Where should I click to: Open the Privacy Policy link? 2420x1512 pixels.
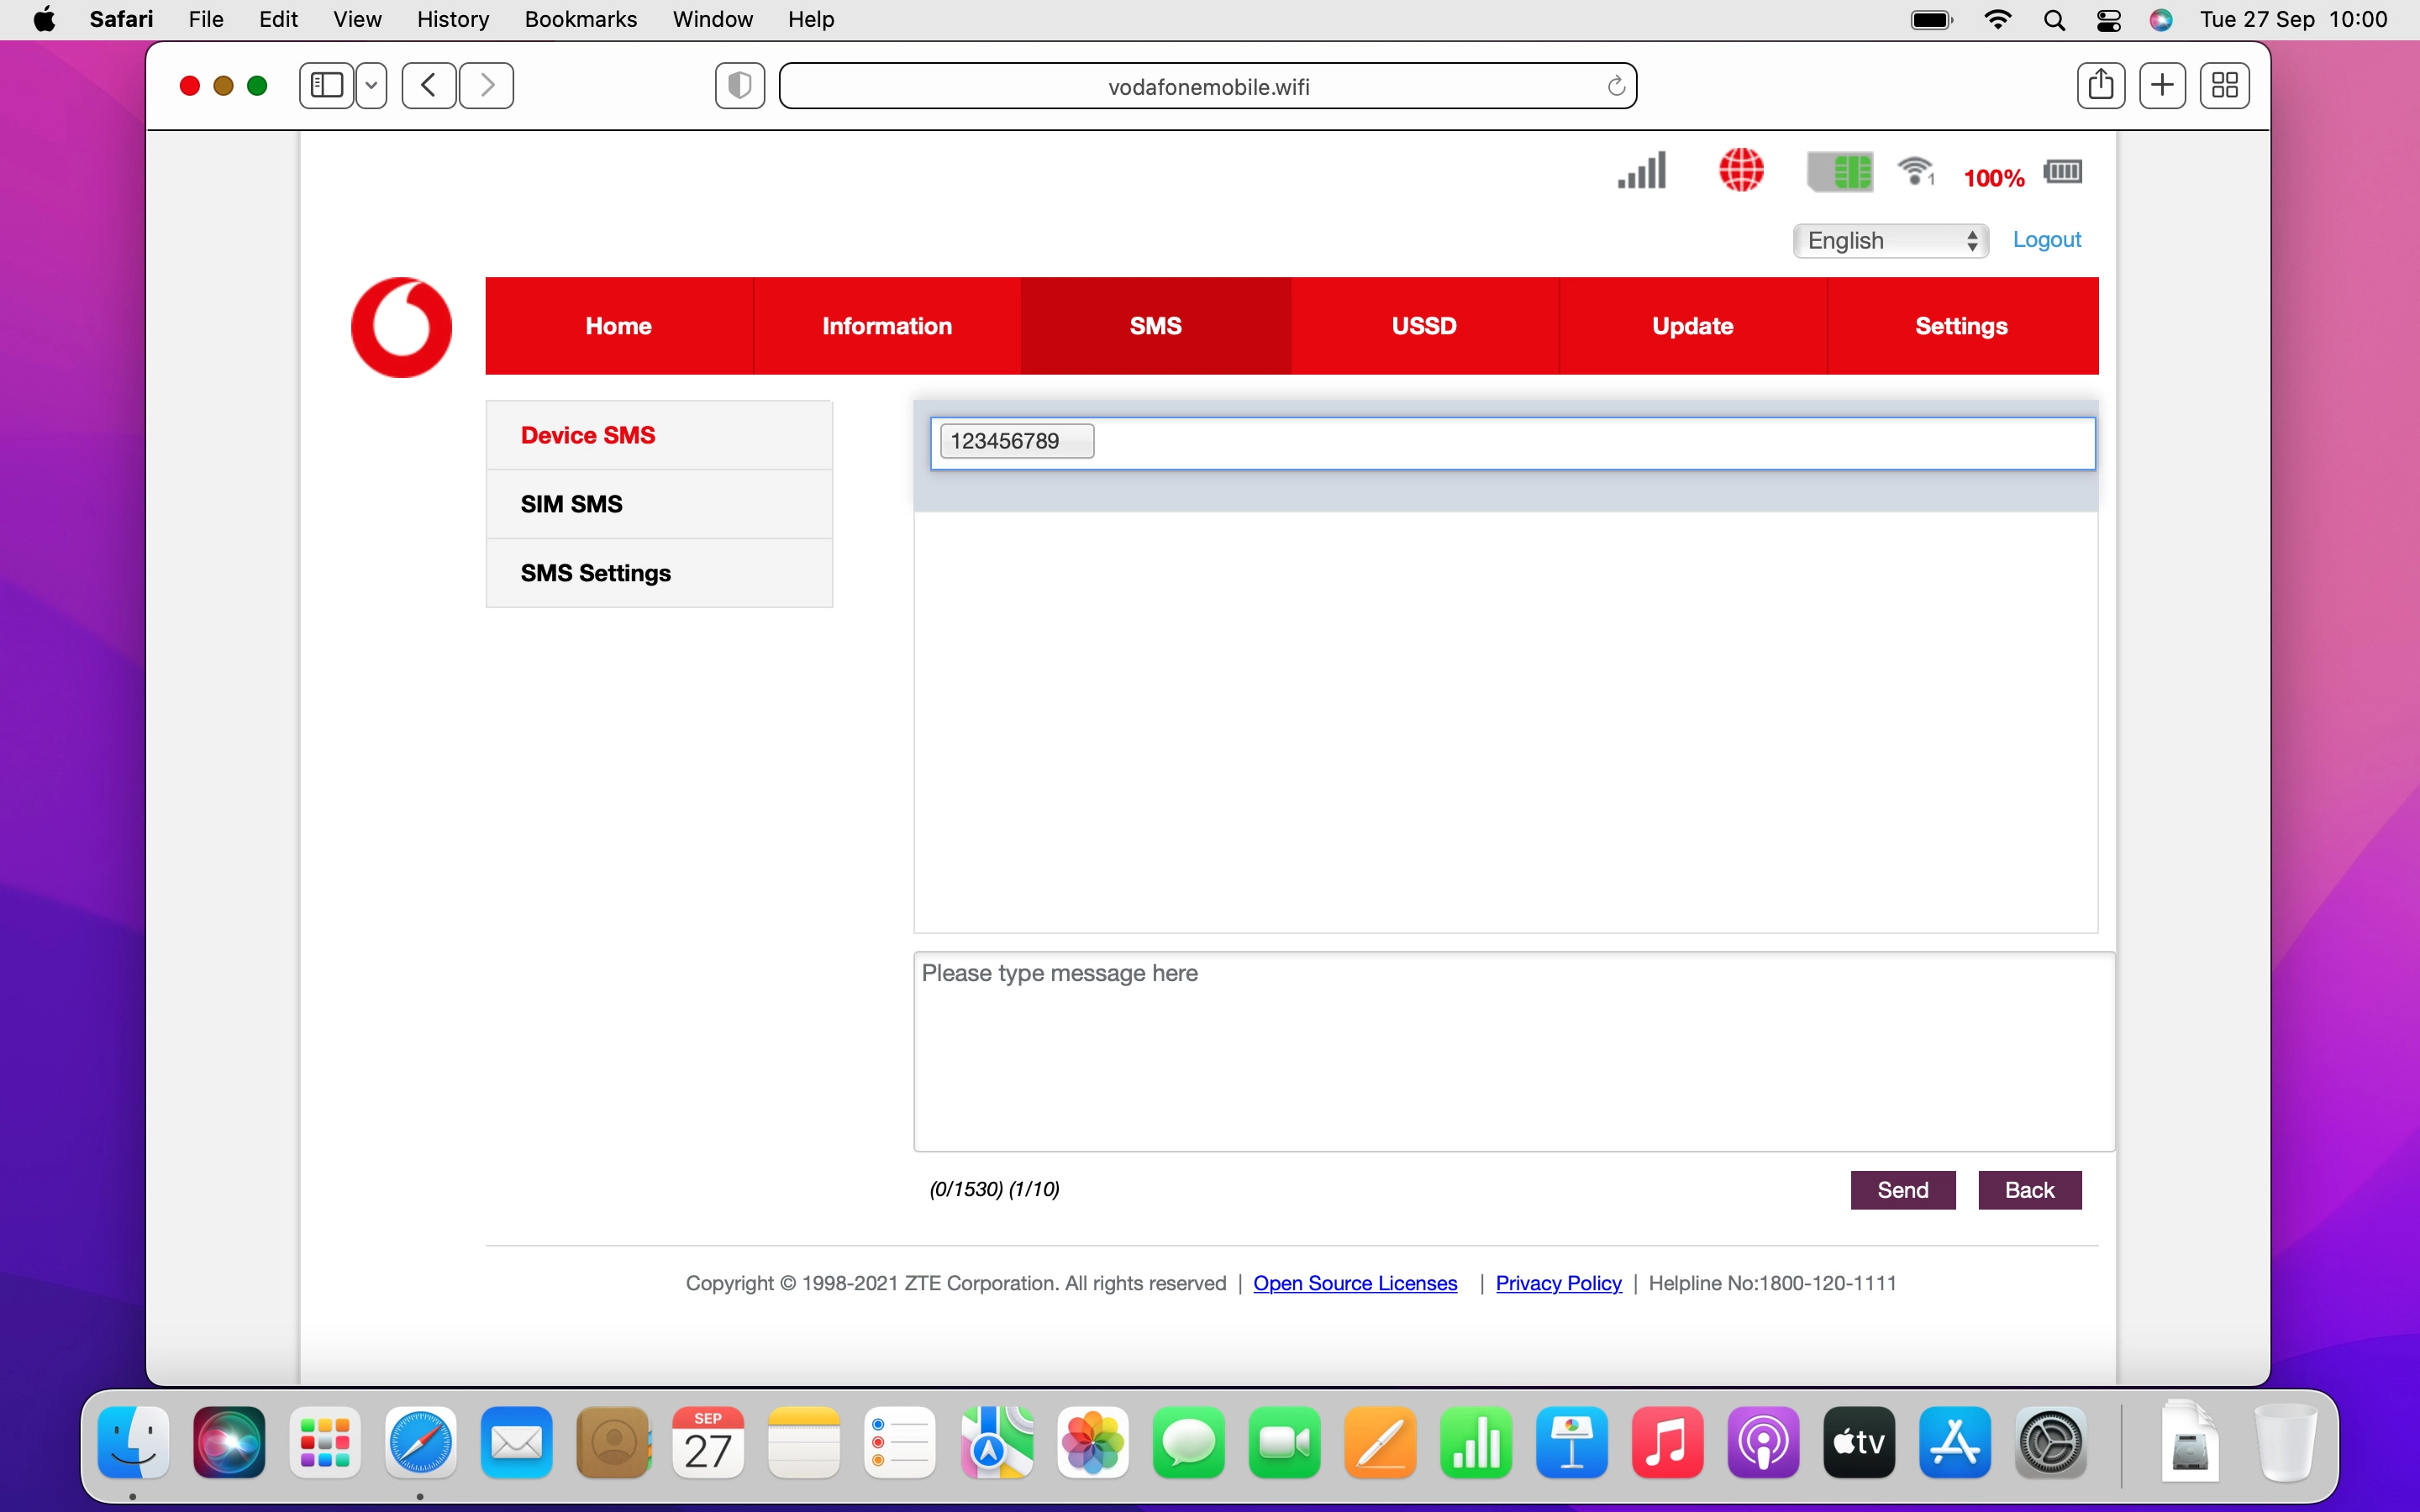click(x=1558, y=1283)
